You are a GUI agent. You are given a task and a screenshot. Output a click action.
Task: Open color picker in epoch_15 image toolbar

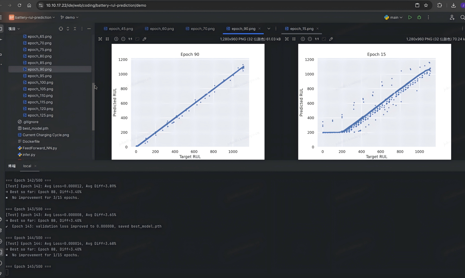click(x=331, y=39)
